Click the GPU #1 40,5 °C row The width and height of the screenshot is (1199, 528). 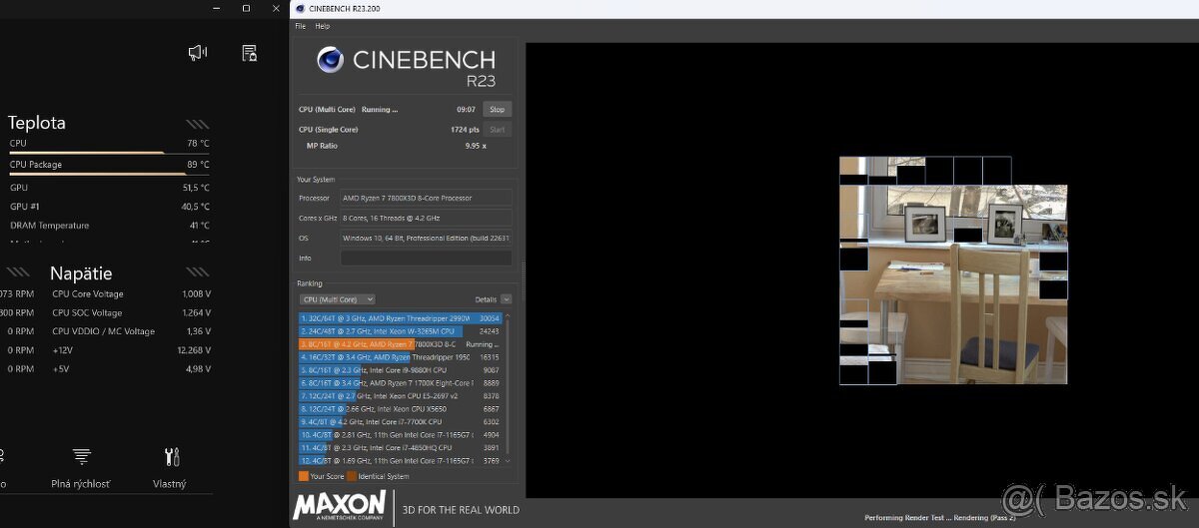click(x=109, y=207)
